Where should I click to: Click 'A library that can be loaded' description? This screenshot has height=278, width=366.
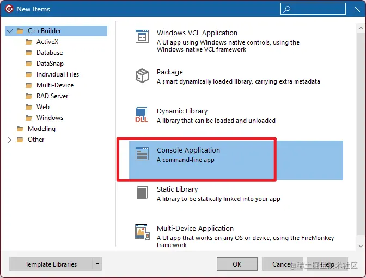coord(216,121)
